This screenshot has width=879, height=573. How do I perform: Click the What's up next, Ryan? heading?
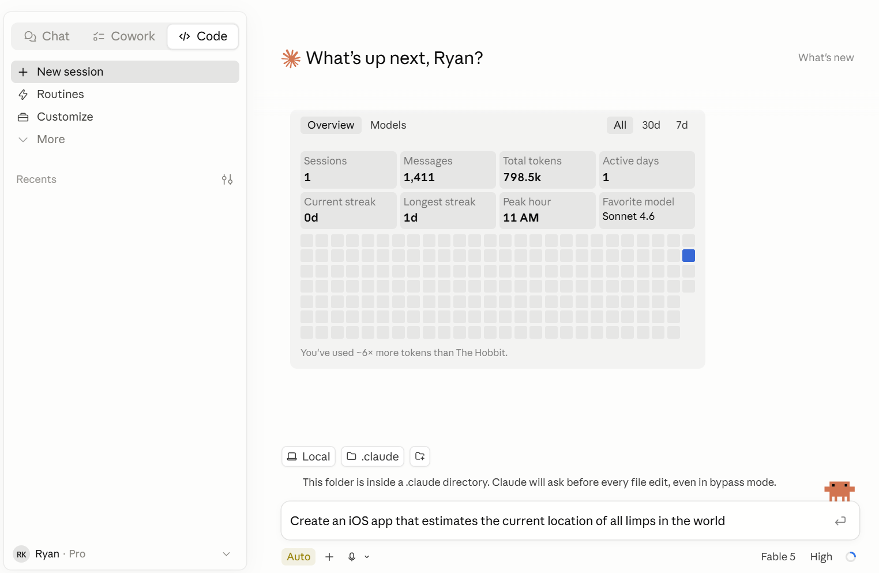click(395, 58)
